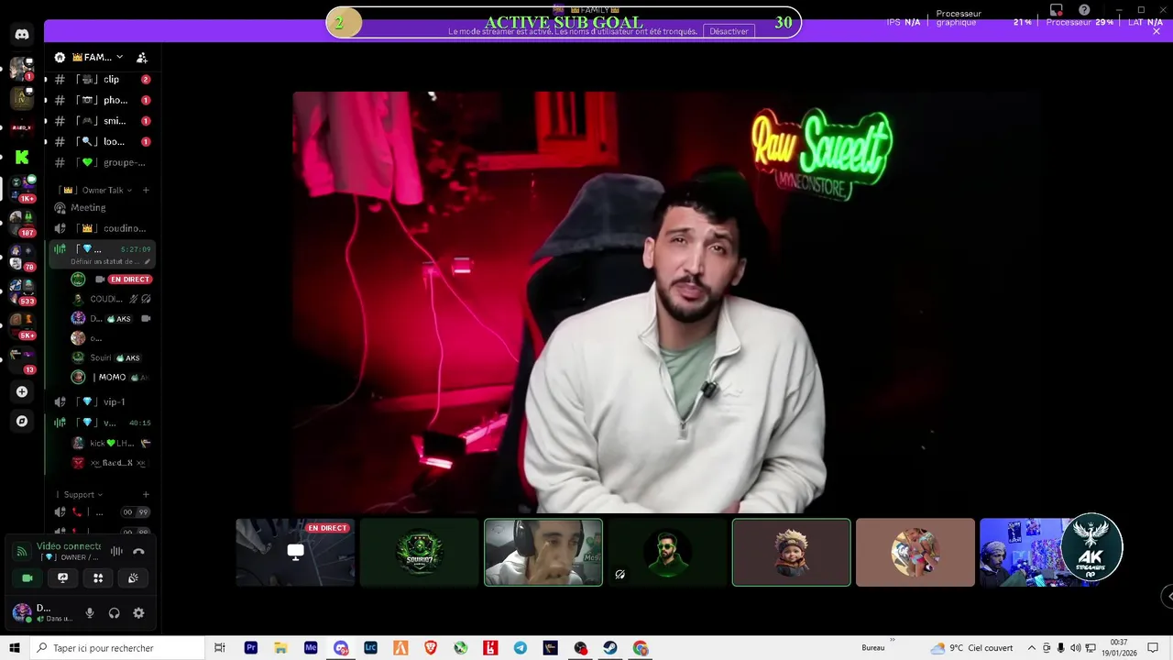The image size is (1173, 660).
Task: Open the server icon with 187 badge
Action: (22, 223)
